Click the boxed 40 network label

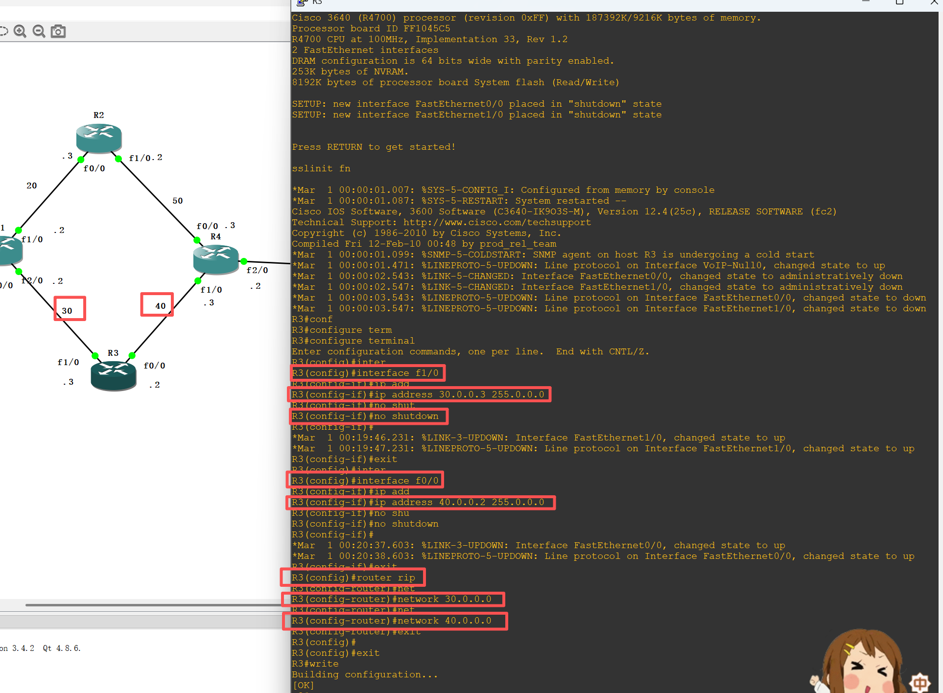161,306
